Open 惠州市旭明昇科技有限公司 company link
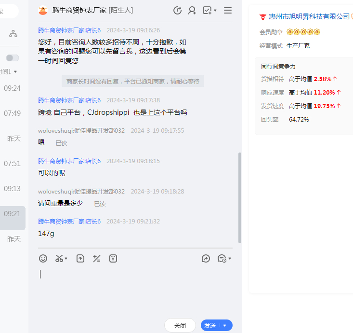 click(309, 16)
